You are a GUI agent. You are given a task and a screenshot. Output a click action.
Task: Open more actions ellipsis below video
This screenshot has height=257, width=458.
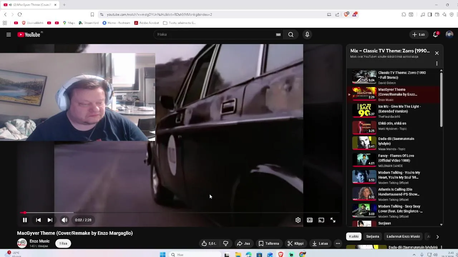click(338, 243)
